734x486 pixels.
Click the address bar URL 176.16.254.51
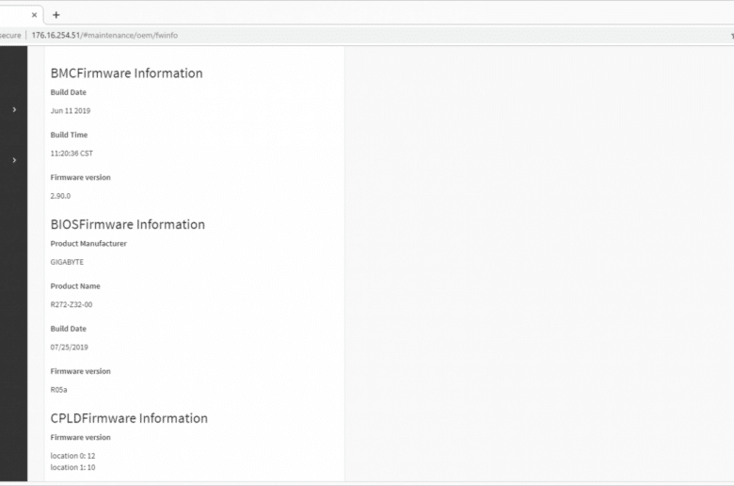[104, 35]
